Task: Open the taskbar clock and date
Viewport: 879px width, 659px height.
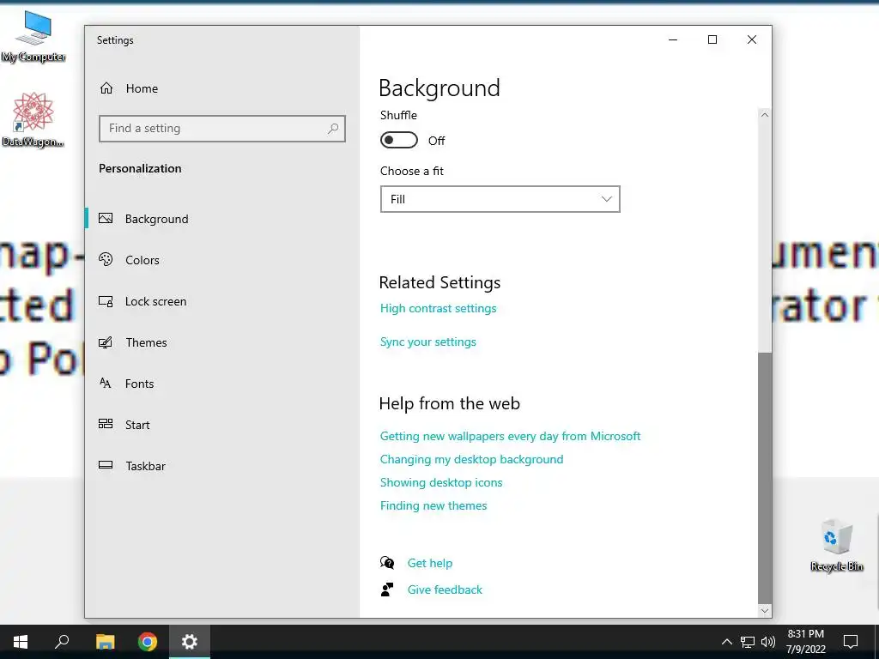Action: [805, 642]
